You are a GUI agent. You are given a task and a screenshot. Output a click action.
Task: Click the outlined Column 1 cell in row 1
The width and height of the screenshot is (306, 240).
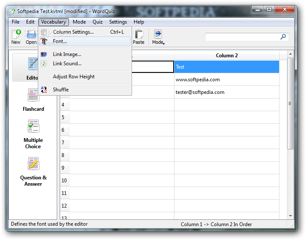point(153,67)
